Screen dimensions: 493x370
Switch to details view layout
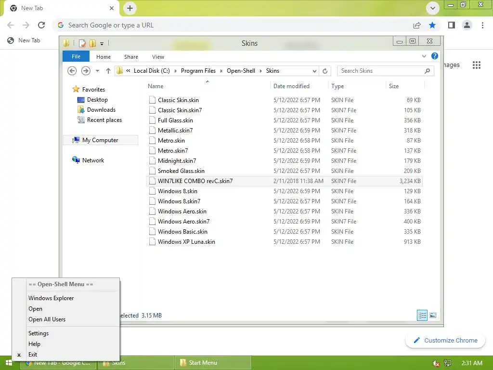[422, 315]
